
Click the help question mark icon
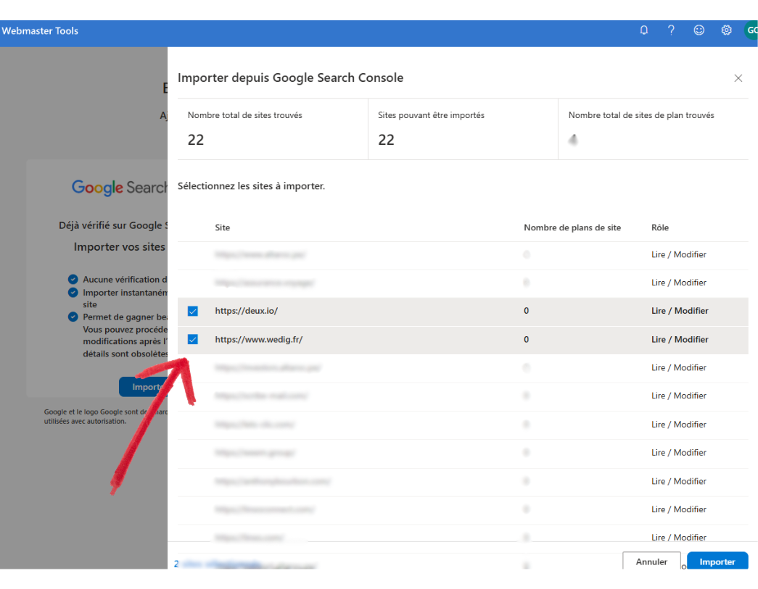click(x=671, y=30)
